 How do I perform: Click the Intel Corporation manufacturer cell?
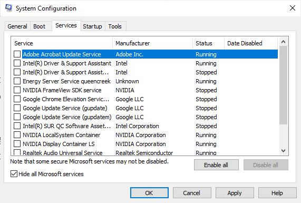(137, 126)
